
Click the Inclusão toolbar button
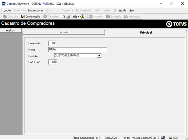(96, 17)
